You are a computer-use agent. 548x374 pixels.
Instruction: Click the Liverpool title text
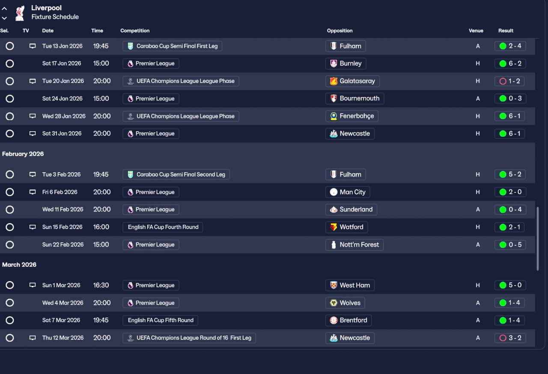46,8
